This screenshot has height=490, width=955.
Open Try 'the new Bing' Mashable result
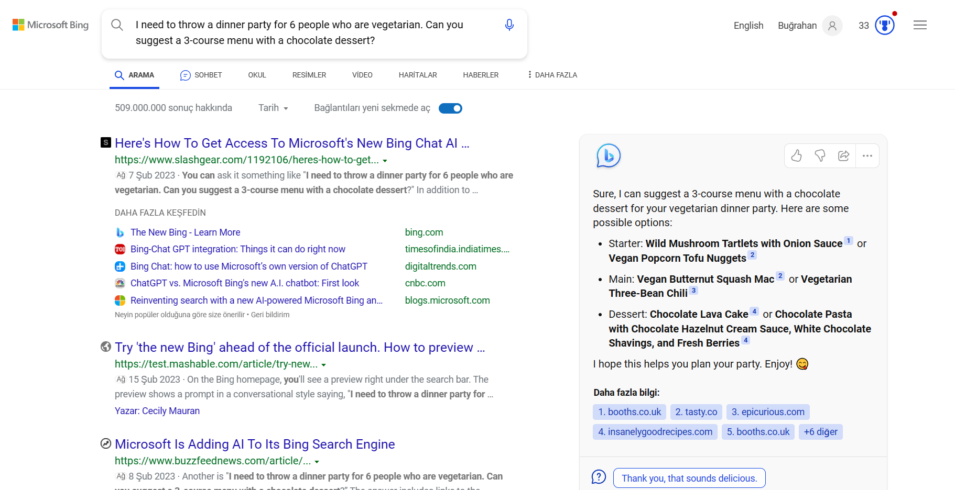tap(300, 347)
